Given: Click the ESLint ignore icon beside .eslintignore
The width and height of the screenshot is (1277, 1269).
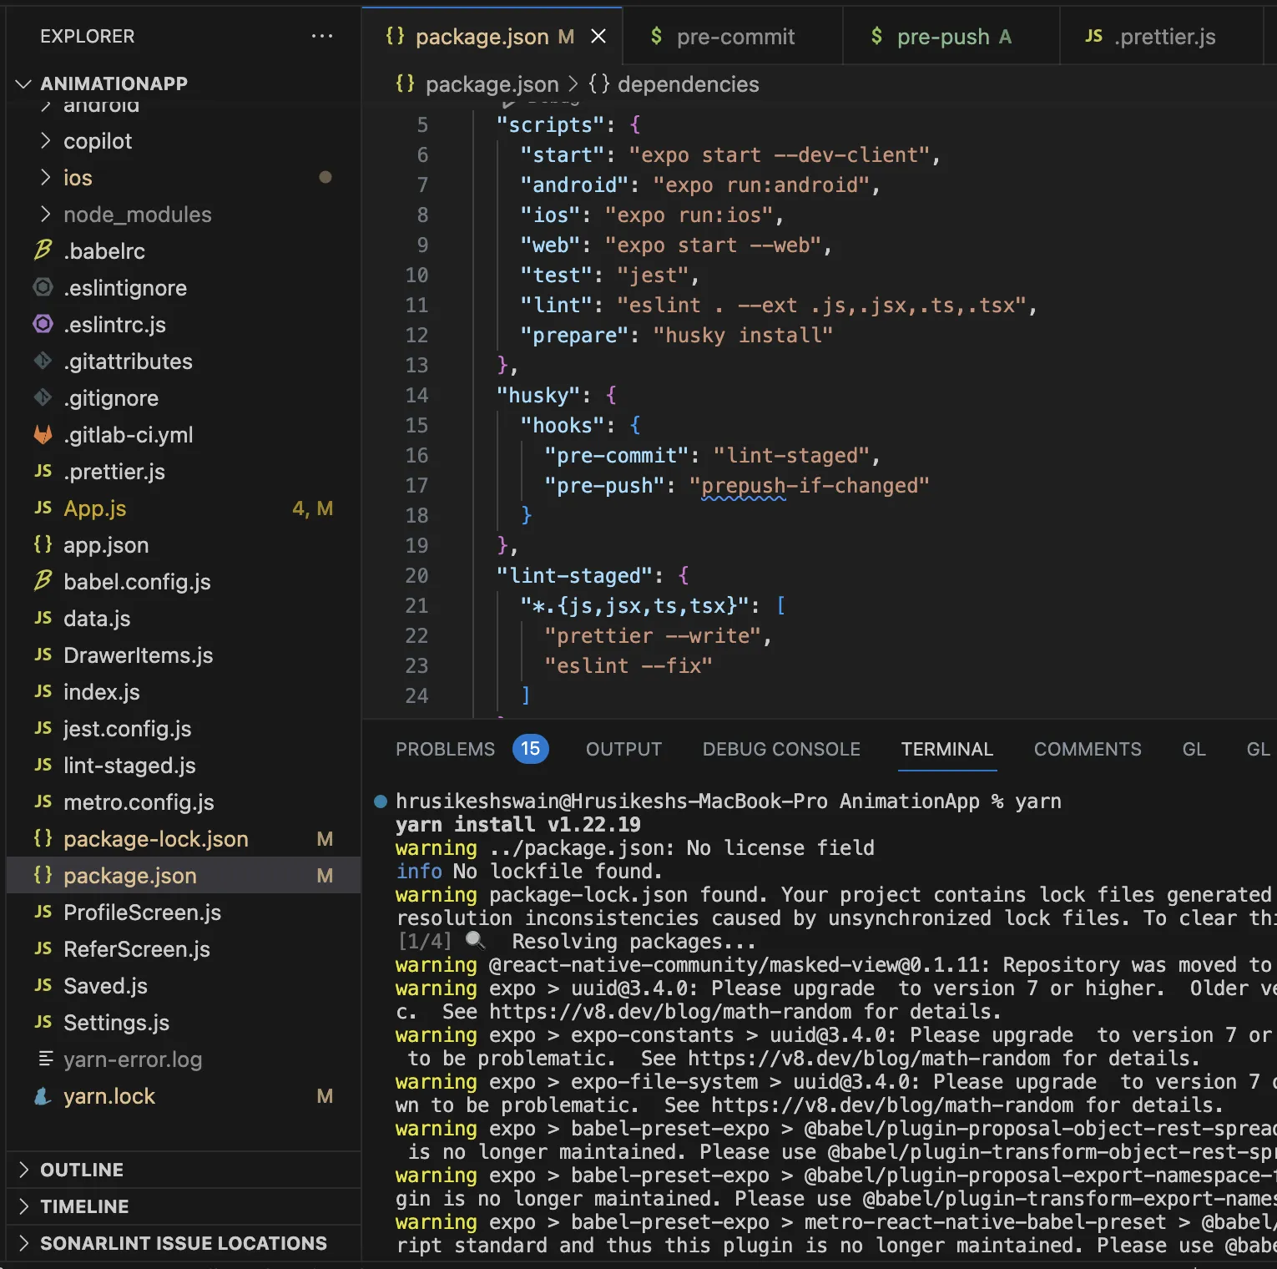Looking at the screenshot, I should tap(43, 287).
